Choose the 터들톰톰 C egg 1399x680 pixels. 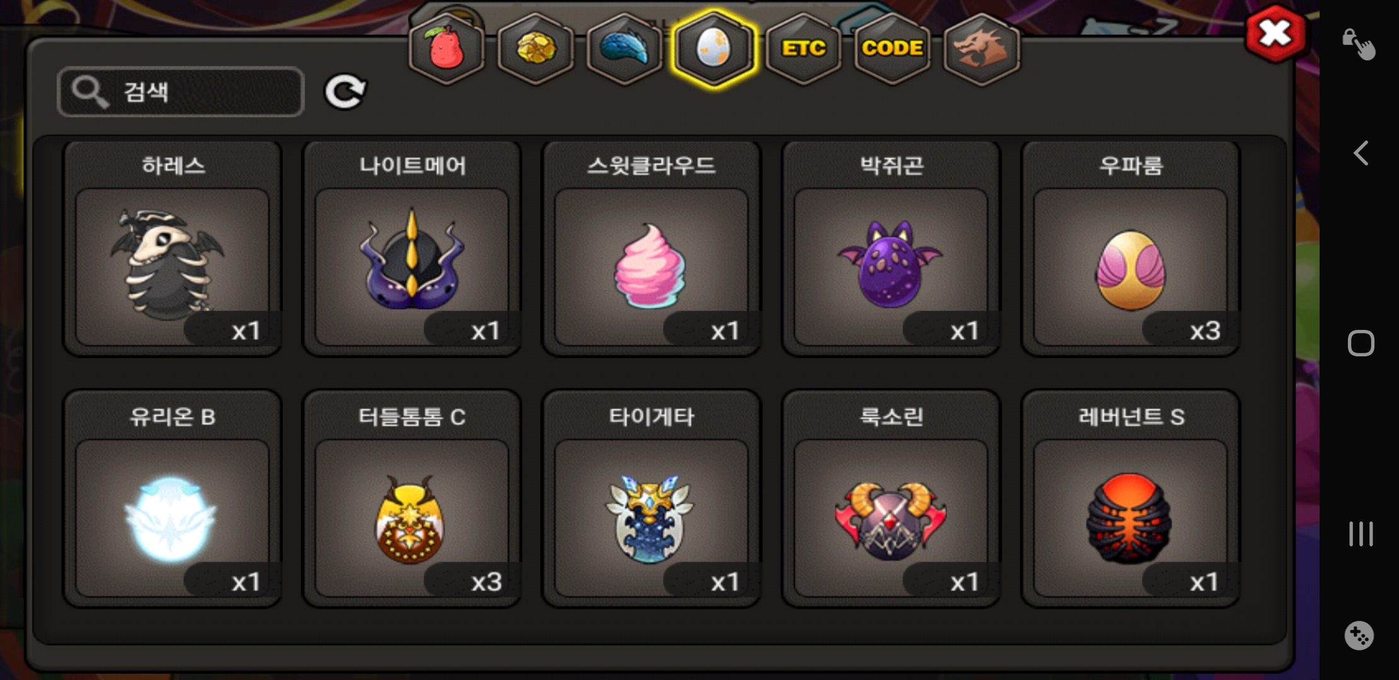(412, 499)
